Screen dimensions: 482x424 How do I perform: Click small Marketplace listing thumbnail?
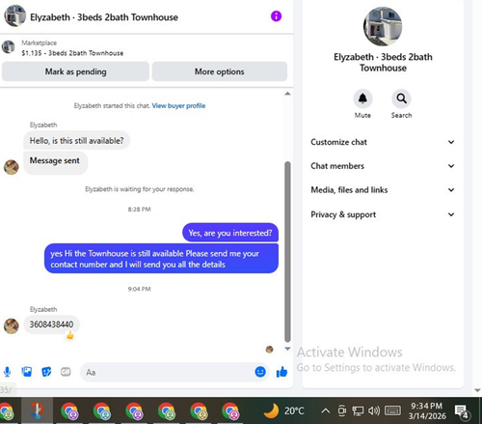(9, 47)
